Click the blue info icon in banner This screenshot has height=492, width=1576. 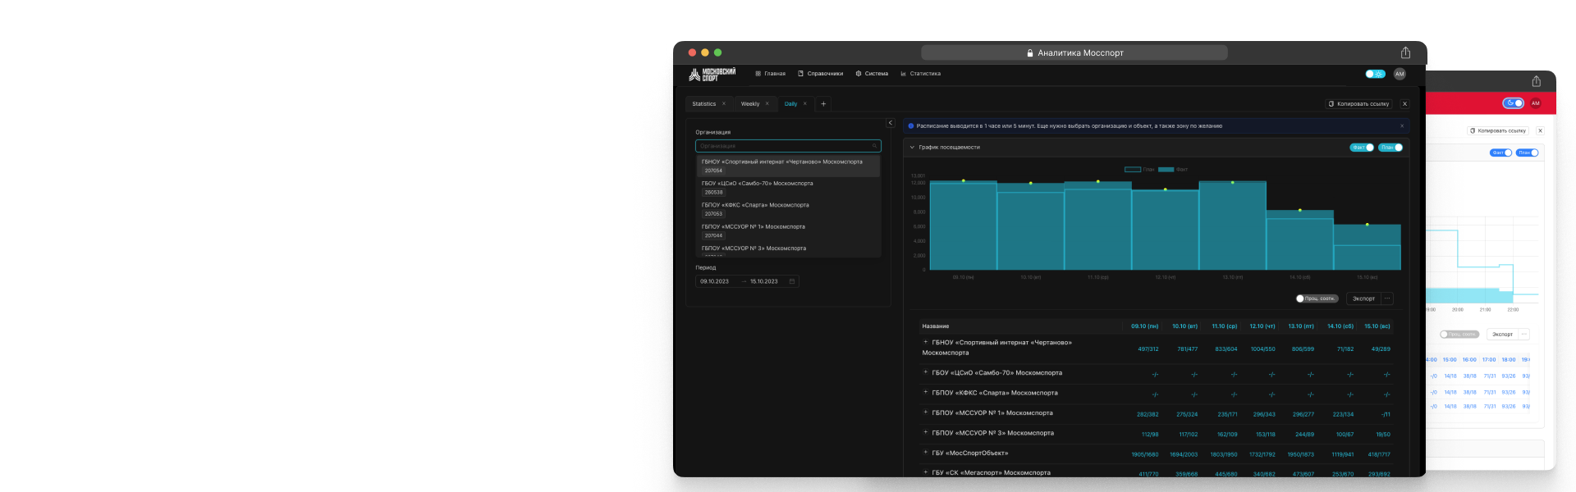point(911,126)
